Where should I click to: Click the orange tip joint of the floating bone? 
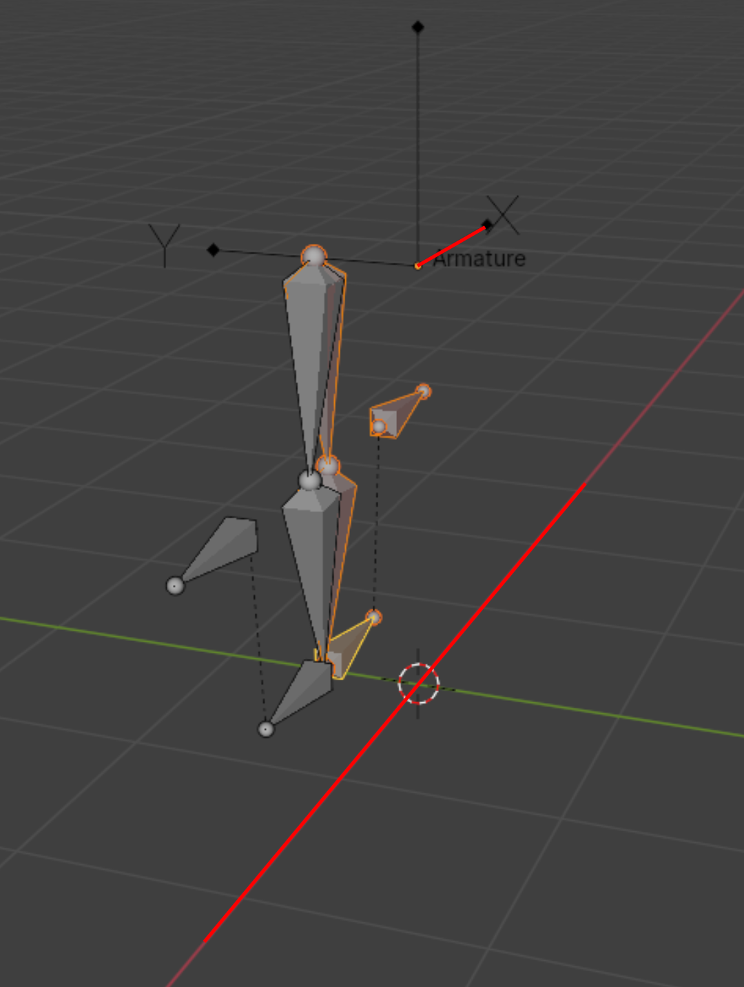[424, 391]
